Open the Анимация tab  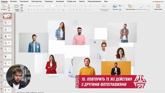pyautogui.click(x=60, y=2)
